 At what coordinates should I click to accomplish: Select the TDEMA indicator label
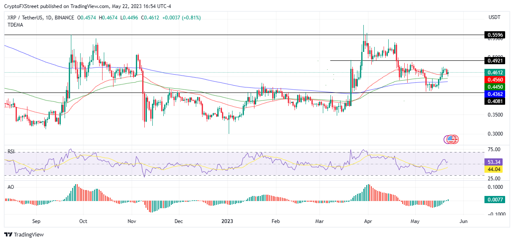15,25
